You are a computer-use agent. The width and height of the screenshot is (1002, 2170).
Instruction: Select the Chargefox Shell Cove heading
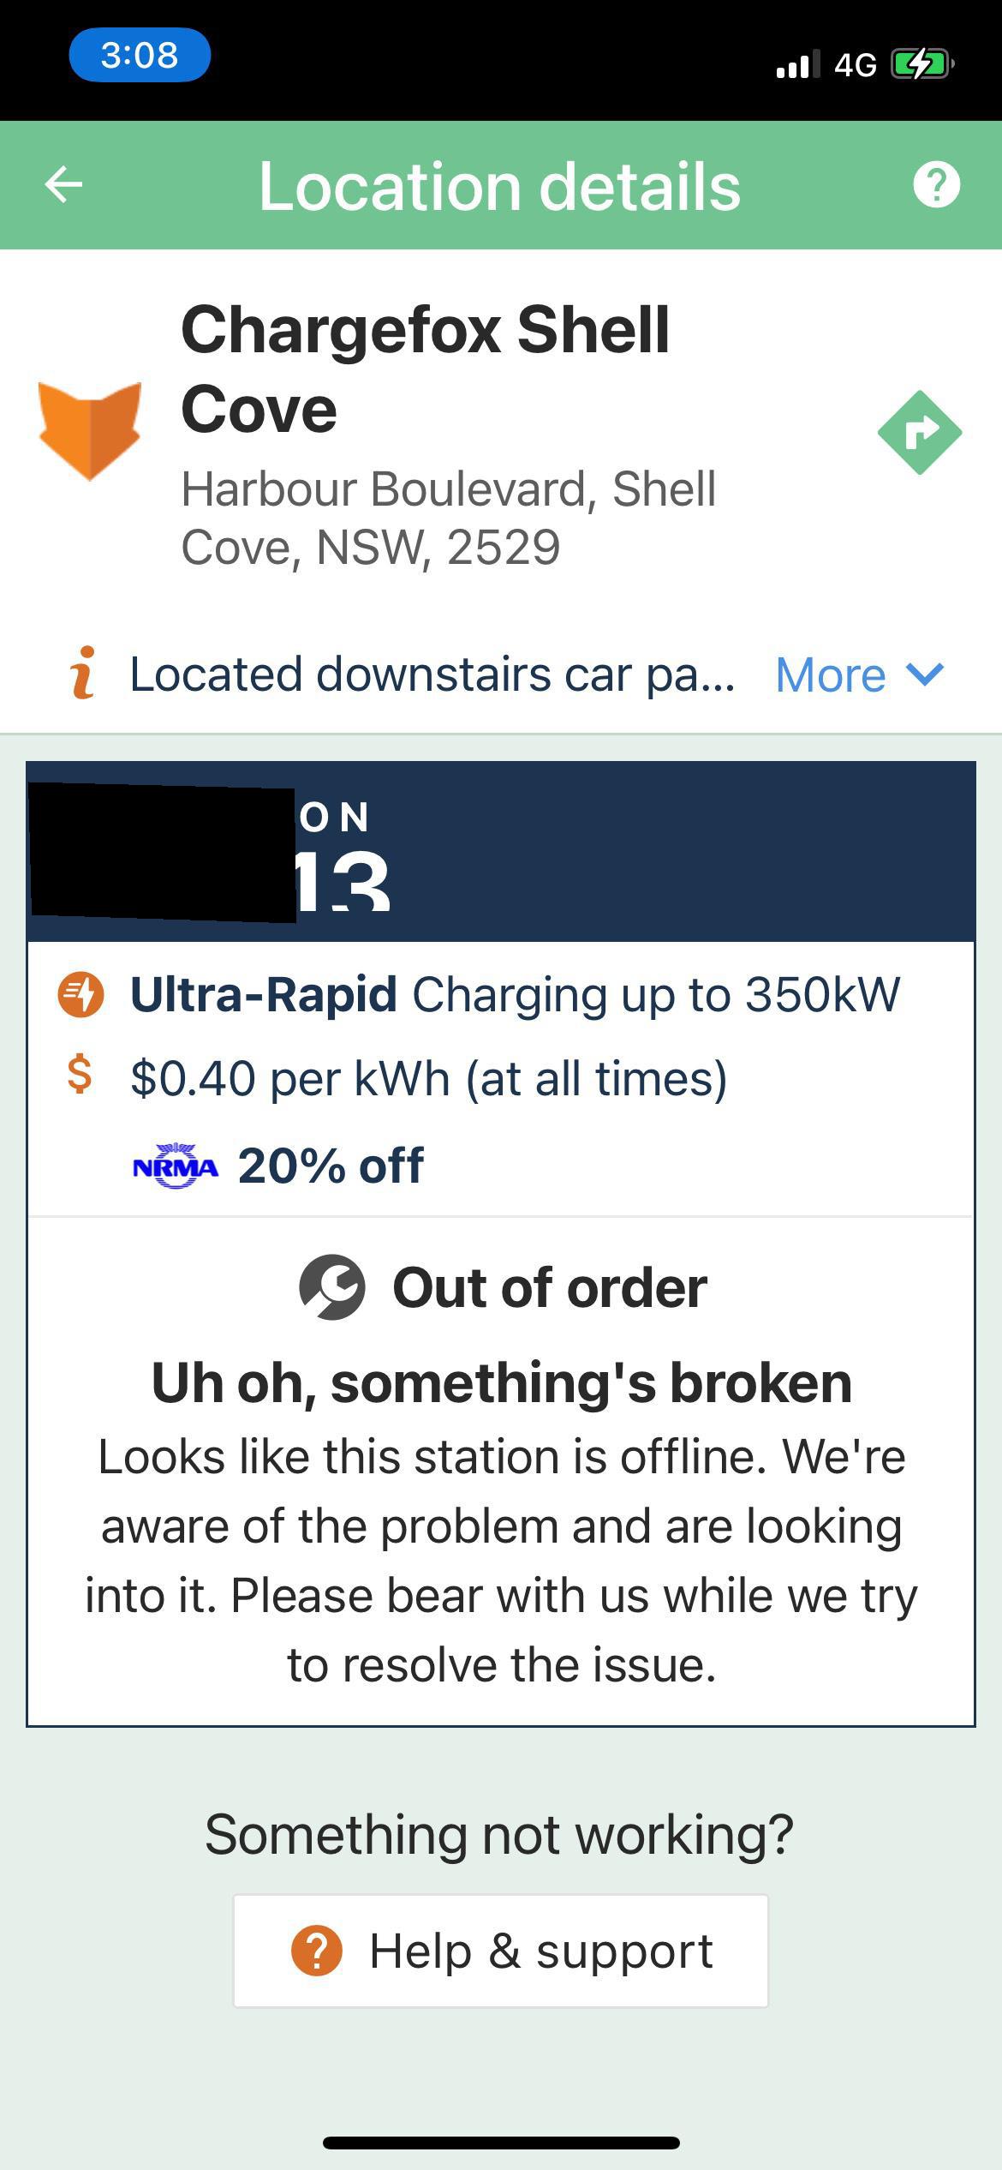point(425,369)
